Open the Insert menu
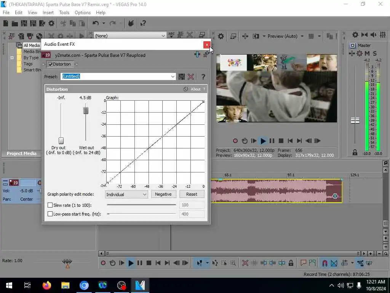The width and height of the screenshot is (390, 293). [48, 13]
